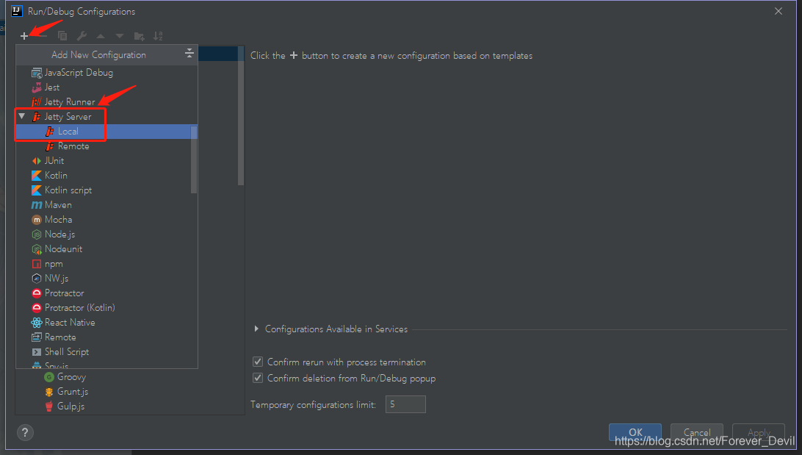Click the Nodeunit icon
The width and height of the screenshot is (802, 455).
coord(37,249)
